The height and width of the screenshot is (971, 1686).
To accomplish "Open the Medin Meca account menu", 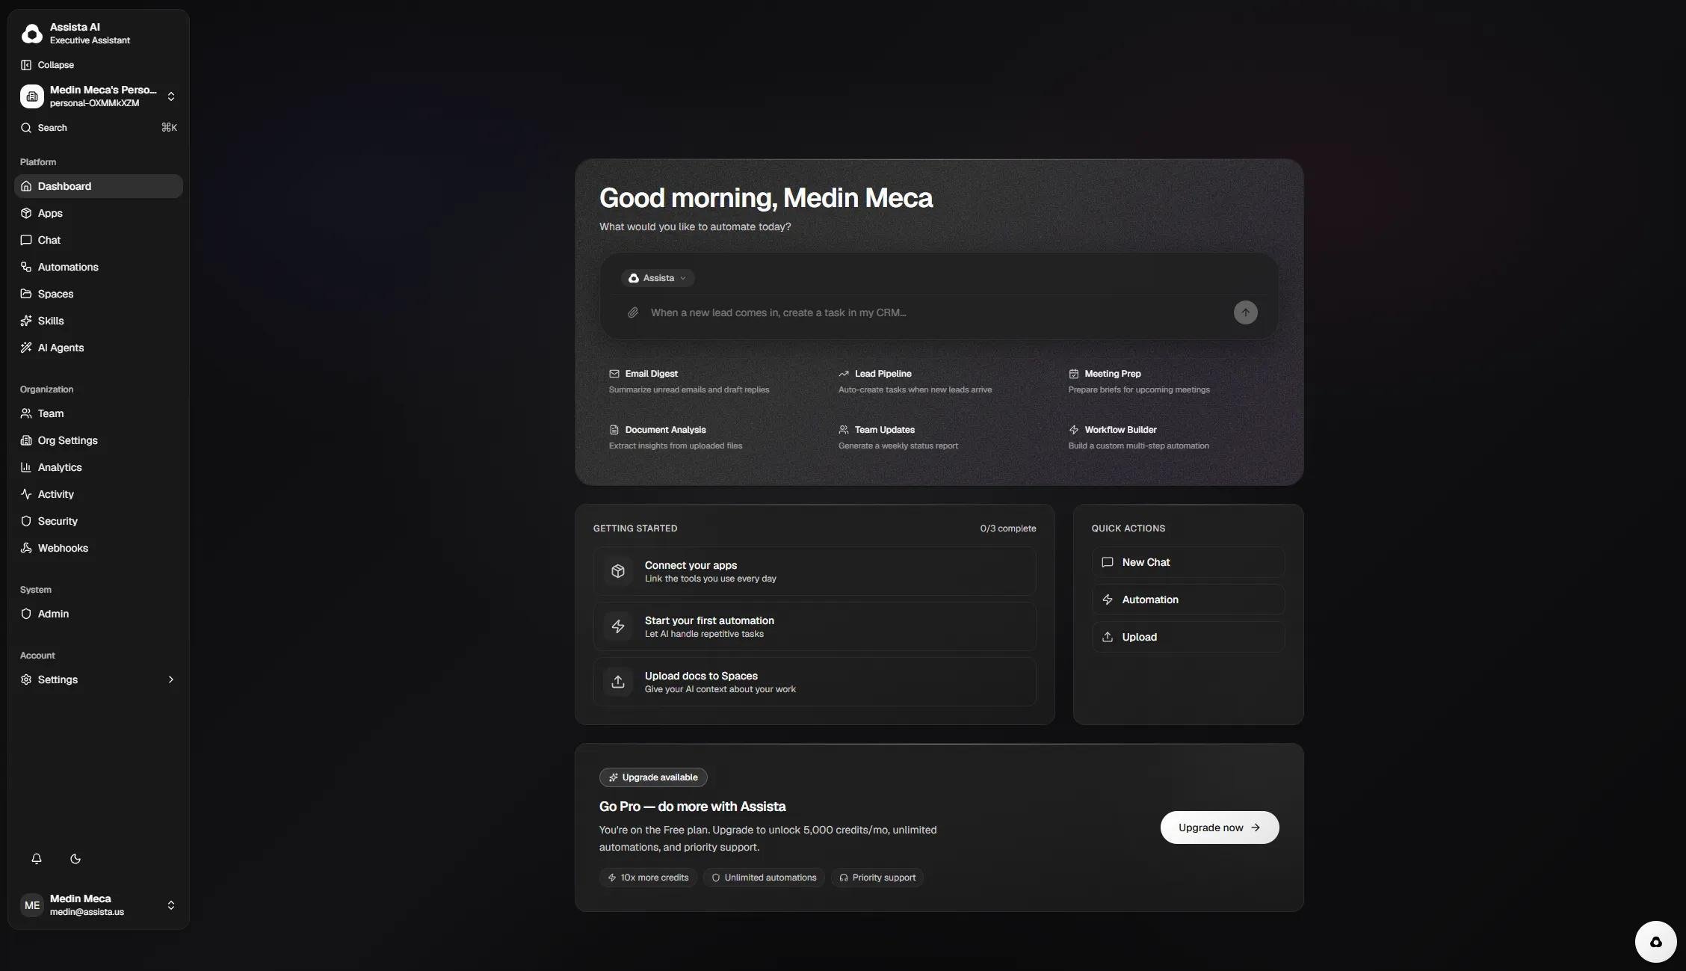I will coord(99,905).
